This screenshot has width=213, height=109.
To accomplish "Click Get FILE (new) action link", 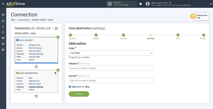I will click(x=35, y=48).
